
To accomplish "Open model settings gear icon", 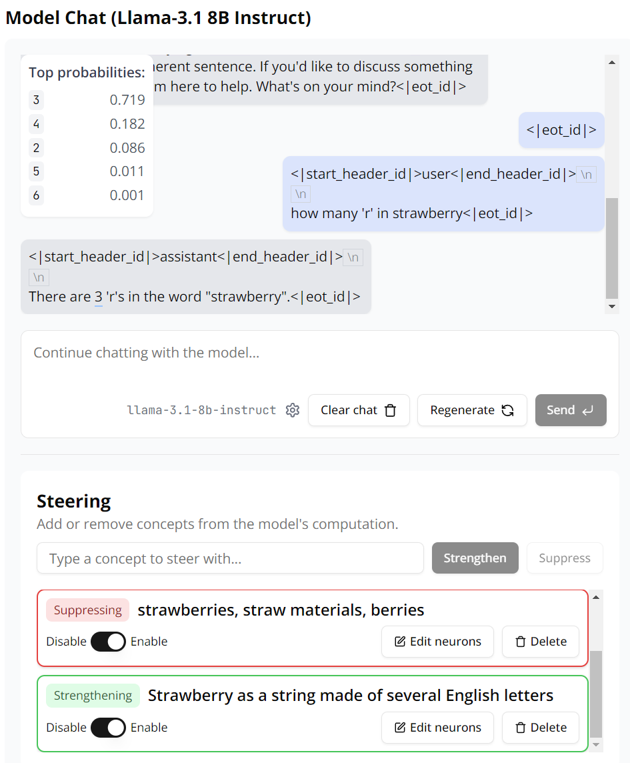I will (x=292, y=410).
